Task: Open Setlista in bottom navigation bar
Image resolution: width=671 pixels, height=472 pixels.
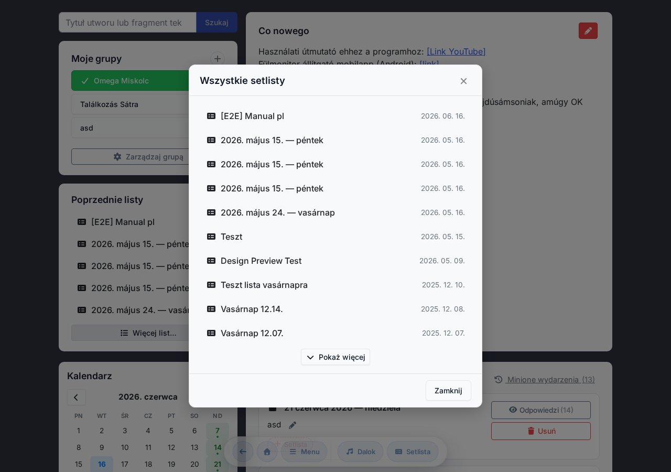Action: tap(413, 452)
